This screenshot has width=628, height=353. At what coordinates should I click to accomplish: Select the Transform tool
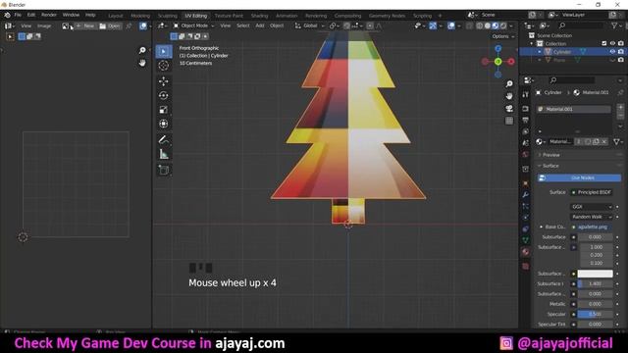164,124
